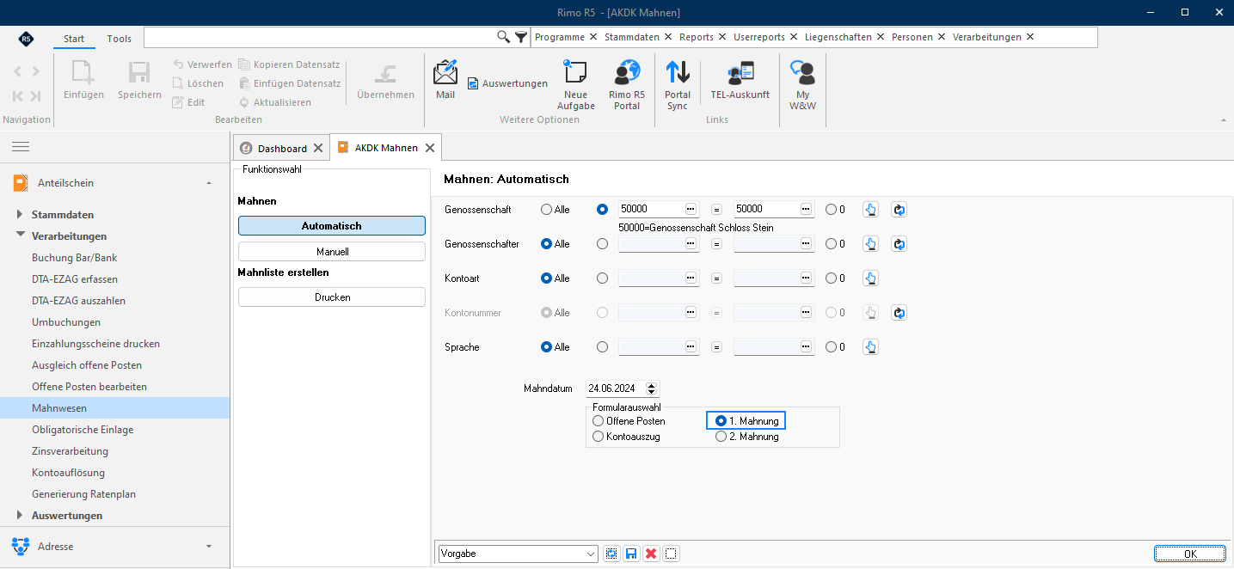Click the Manuell button
The height and width of the screenshot is (569, 1234).
pos(332,252)
